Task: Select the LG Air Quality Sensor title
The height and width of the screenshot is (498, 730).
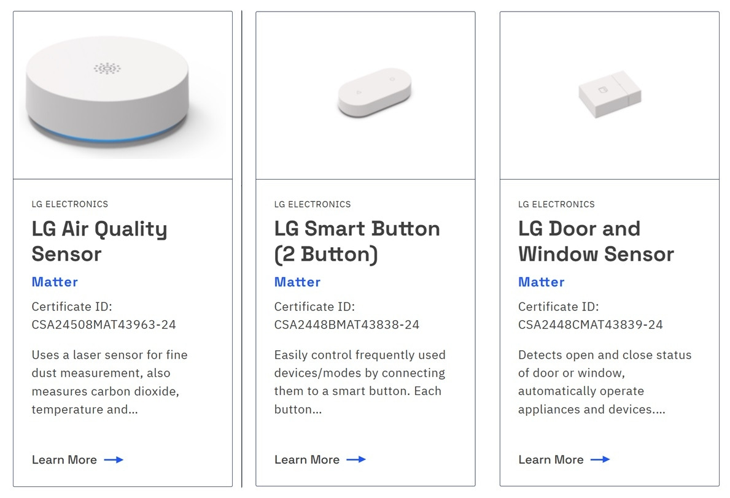Action: click(99, 241)
